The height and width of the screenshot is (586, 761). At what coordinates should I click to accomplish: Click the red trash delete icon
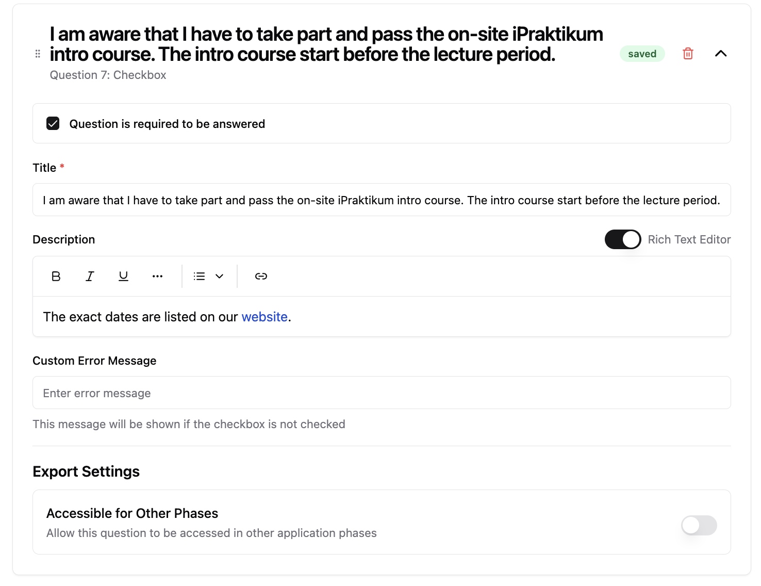pos(688,54)
